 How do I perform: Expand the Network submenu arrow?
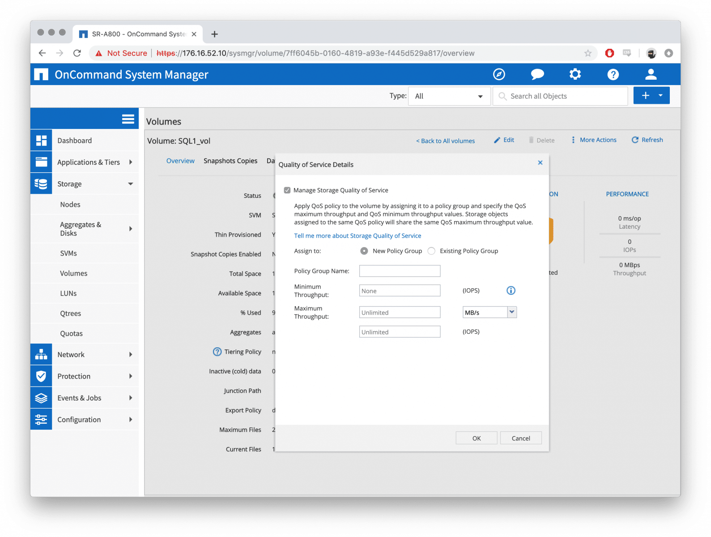point(131,354)
